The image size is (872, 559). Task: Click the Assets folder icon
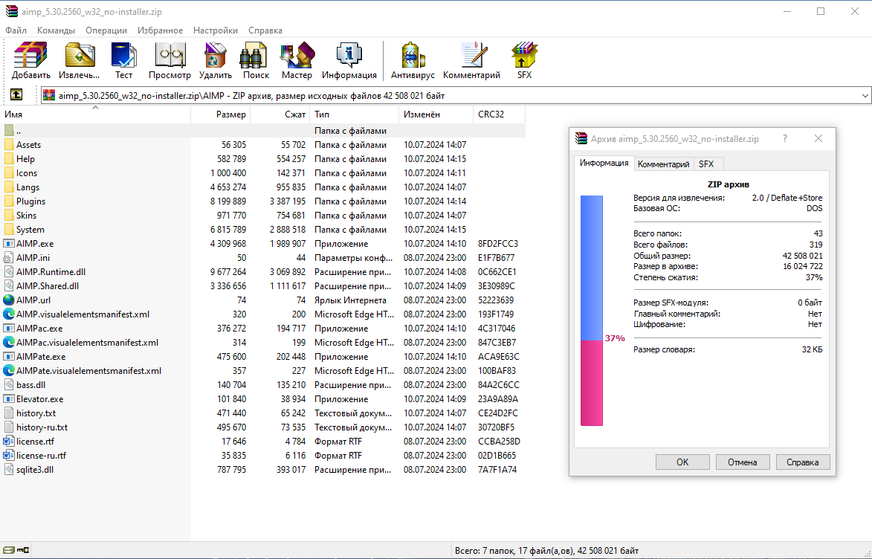9,145
